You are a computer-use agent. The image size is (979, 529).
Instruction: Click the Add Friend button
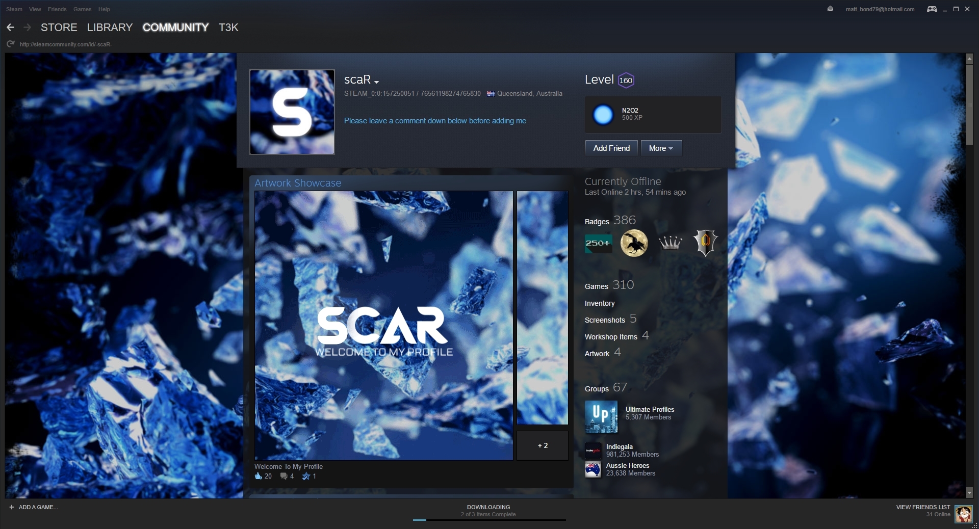pos(611,148)
